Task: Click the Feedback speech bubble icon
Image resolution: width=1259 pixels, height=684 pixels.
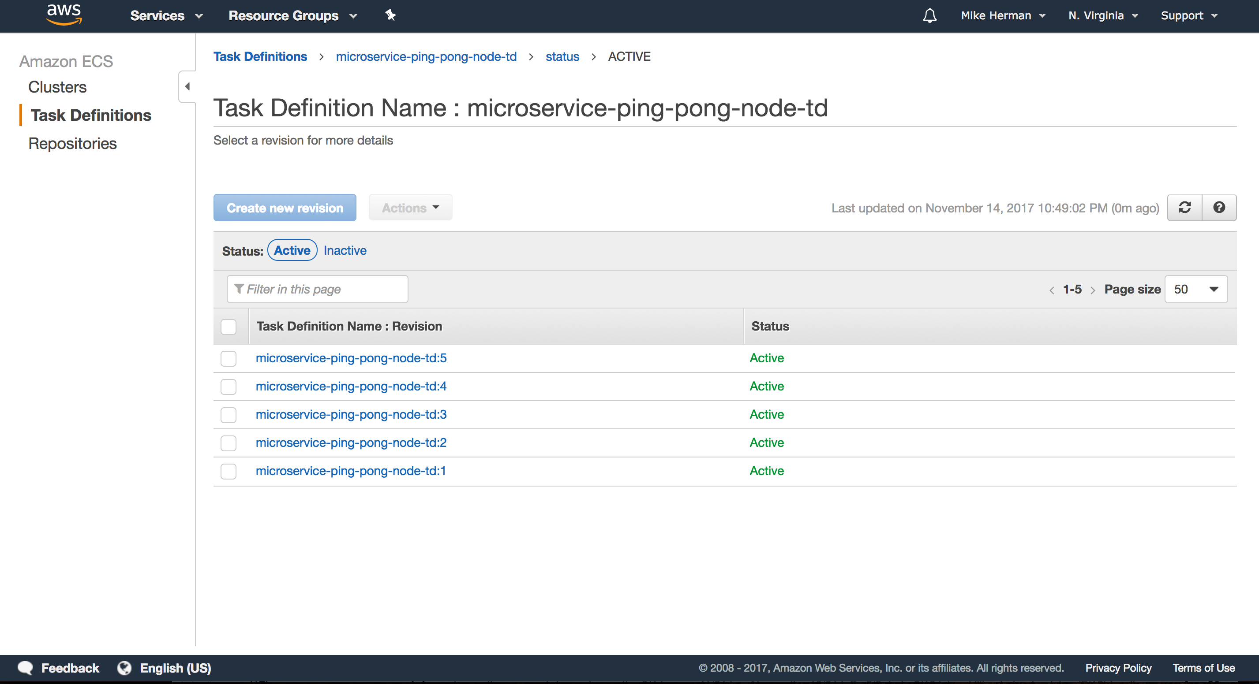Action: [25, 668]
